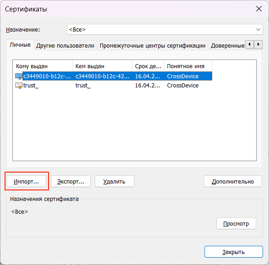This screenshot has height=265, width=269.
Task: Open Дополнительно options
Action: [233, 181]
